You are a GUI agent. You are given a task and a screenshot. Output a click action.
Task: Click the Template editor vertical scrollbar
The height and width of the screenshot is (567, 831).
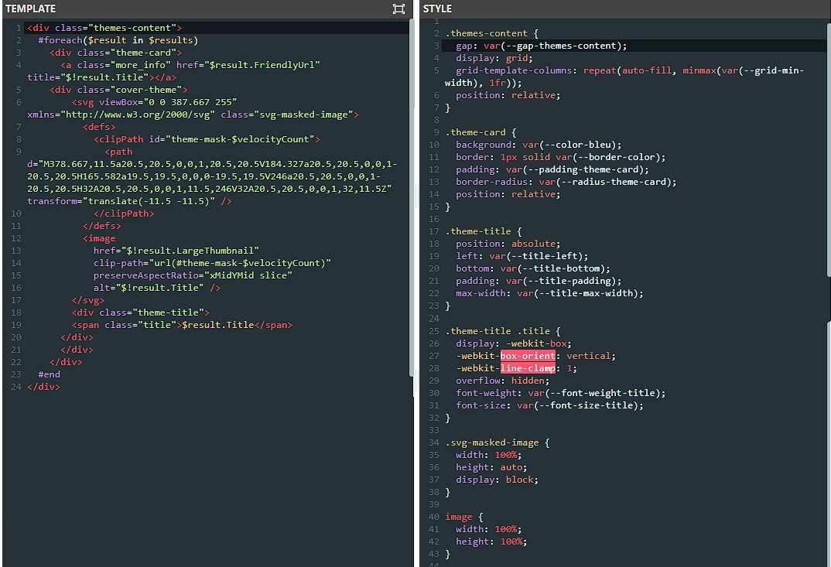tap(412, 193)
